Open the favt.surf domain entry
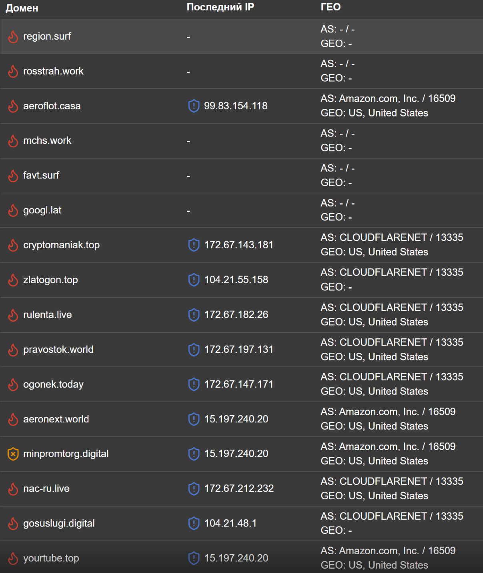483x573 pixels. point(41,175)
